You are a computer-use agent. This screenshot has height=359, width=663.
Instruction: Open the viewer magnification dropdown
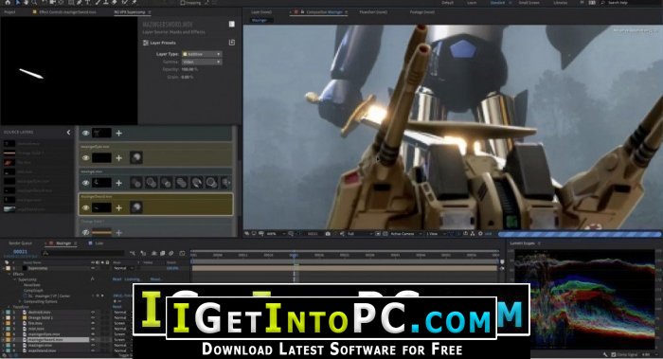coord(276,233)
